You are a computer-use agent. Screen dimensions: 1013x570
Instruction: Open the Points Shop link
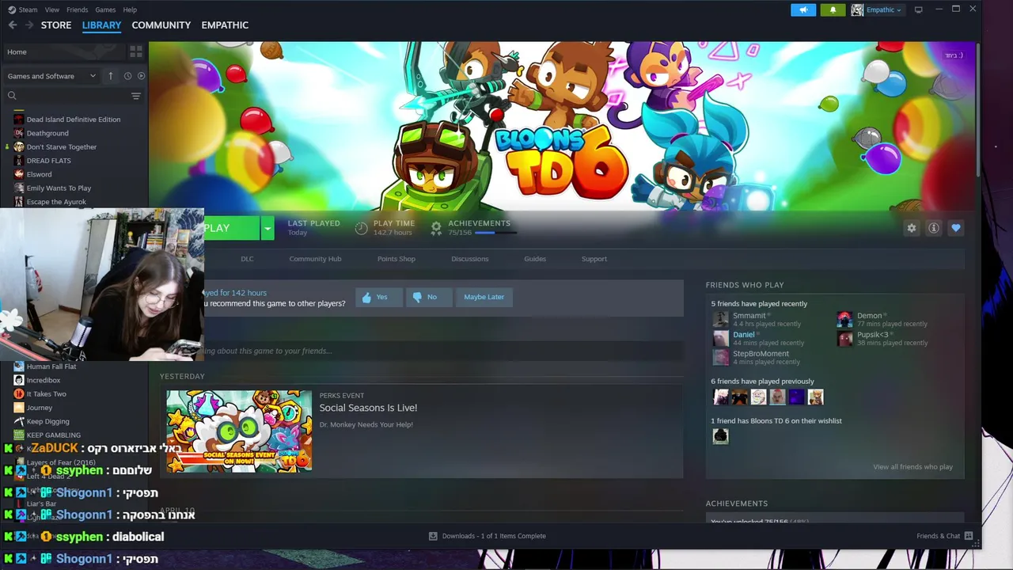tap(396, 259)
